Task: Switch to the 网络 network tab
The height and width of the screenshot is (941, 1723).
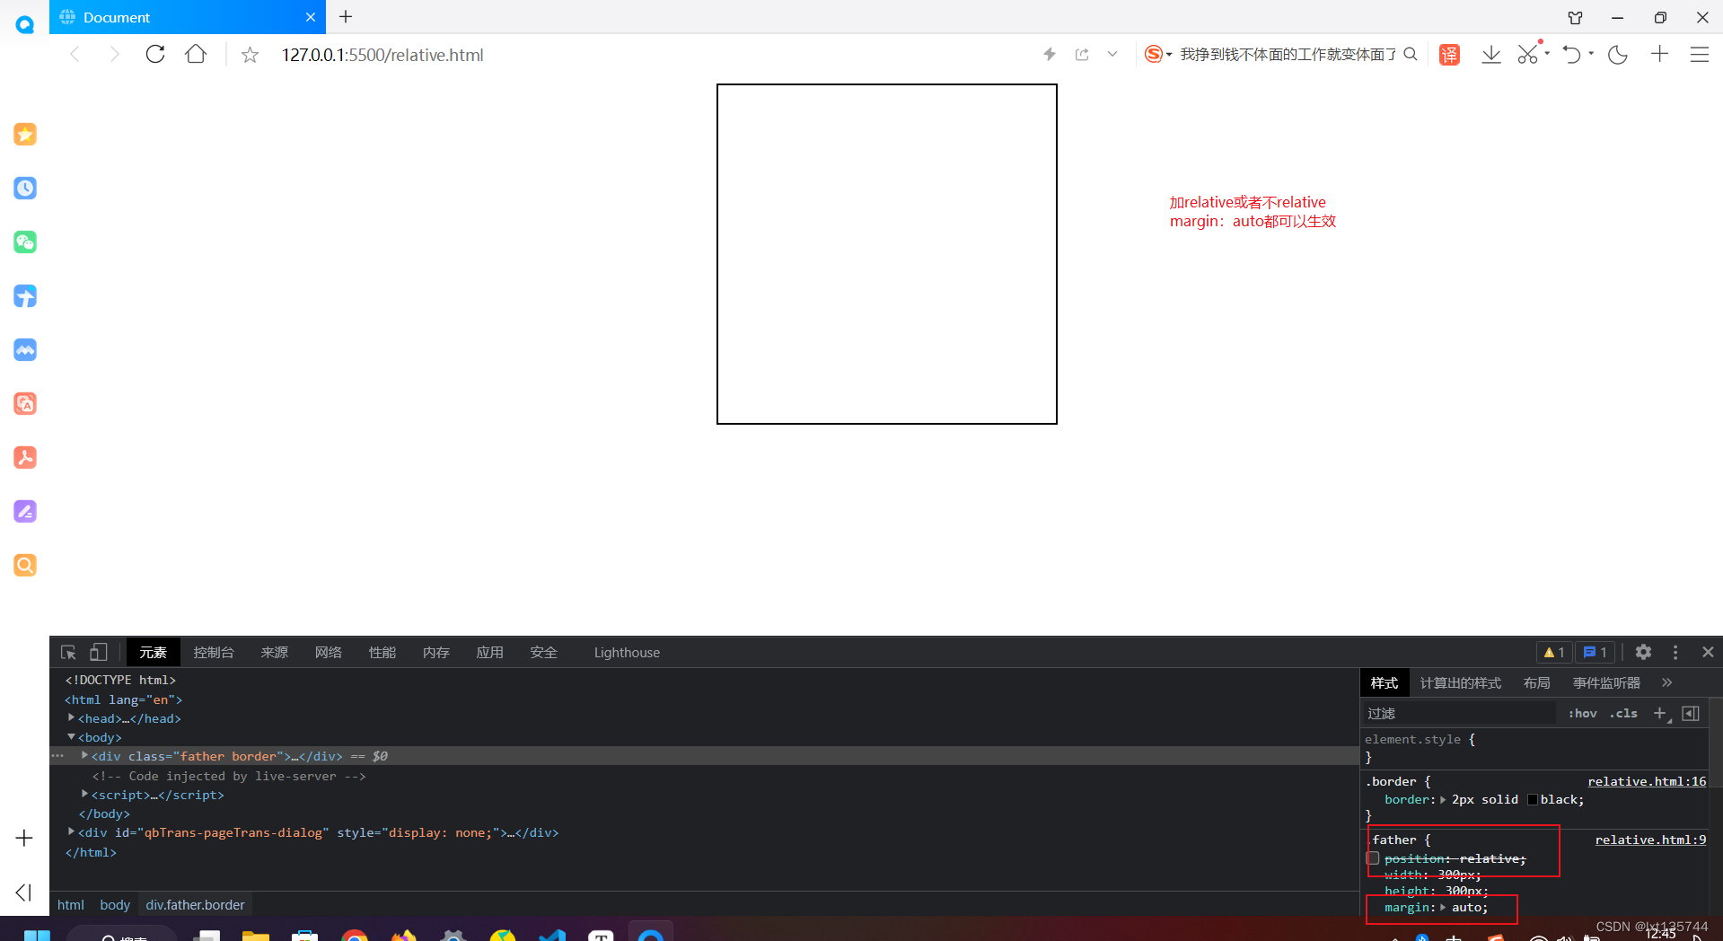Action: click(329, 653)
